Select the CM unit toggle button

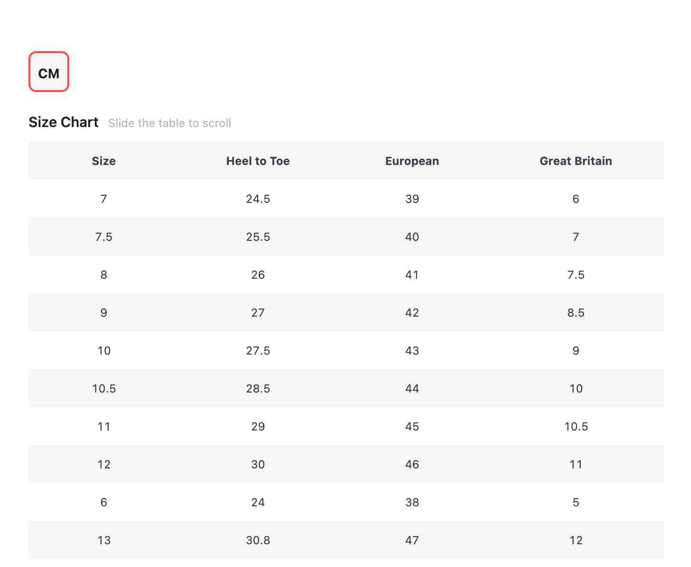coord(49,72)
